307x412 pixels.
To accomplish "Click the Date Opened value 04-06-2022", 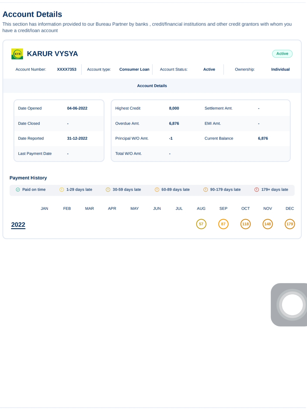I will click(77, 108).
